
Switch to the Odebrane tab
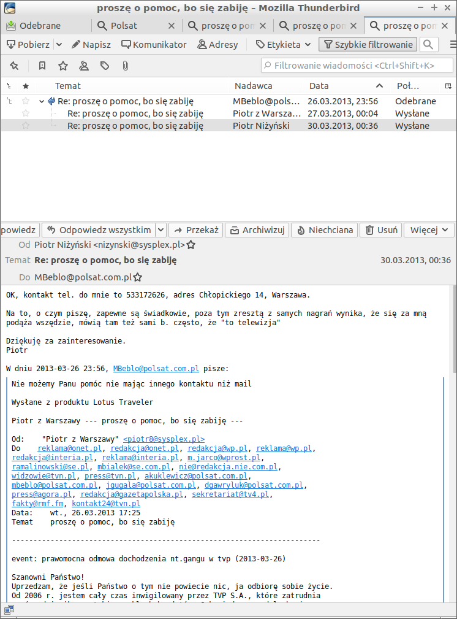point(45,26)
